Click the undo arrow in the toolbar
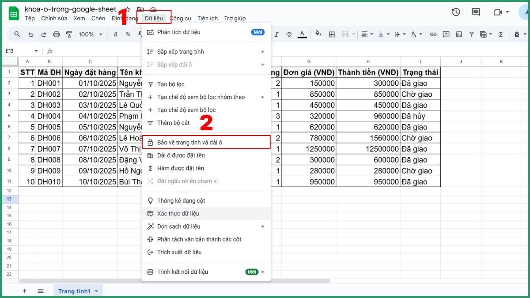This screenshot has width=530, height=298. click(30, 34)
